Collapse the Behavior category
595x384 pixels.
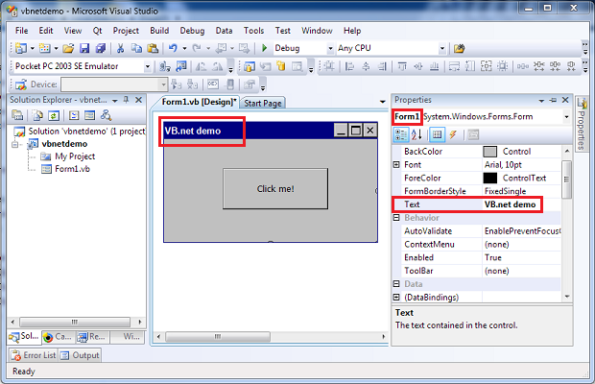pyautogui.click(x=396, y=217)
